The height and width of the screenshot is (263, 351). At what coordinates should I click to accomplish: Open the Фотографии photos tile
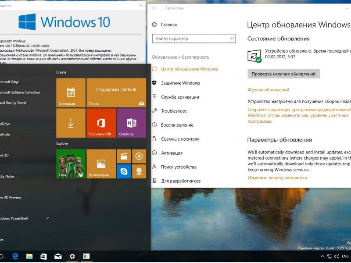(x=101, y=163)
